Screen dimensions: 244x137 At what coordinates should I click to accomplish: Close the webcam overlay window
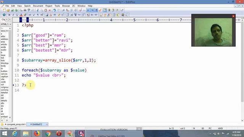coord(233,16)
